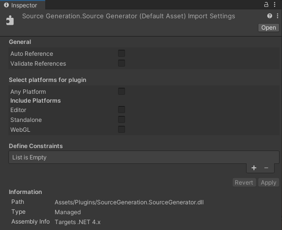The width and height of the screenshot is (282, 230).
Task: Click the 'Include Platforms' label
Action: click(35, 101)
